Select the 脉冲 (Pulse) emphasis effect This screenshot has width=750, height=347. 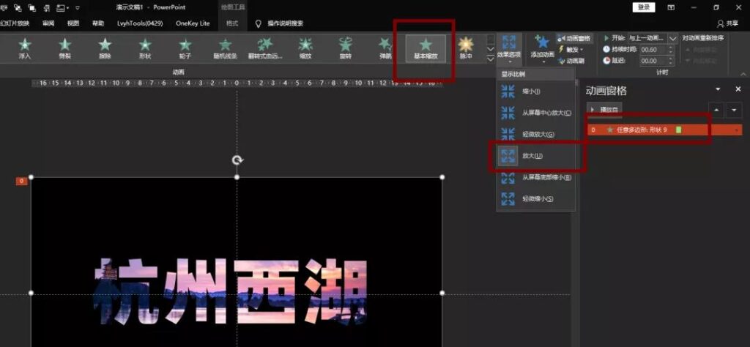click(466, 48)
